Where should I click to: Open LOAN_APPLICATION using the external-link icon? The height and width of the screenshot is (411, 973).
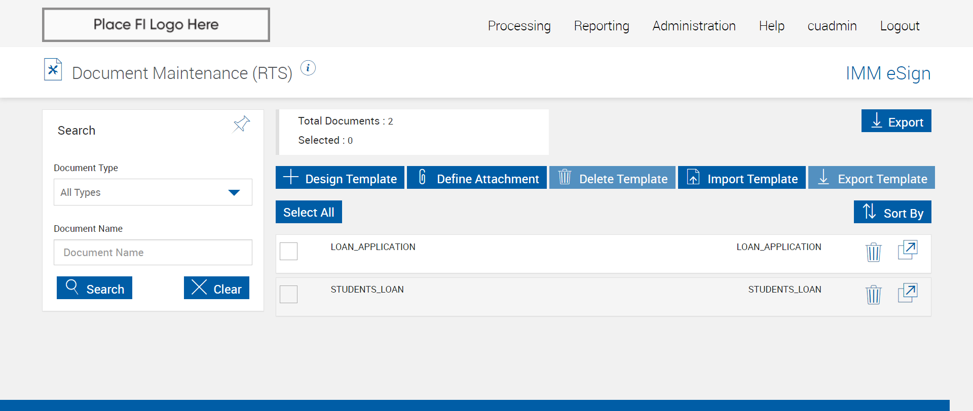tap(907, 250)
